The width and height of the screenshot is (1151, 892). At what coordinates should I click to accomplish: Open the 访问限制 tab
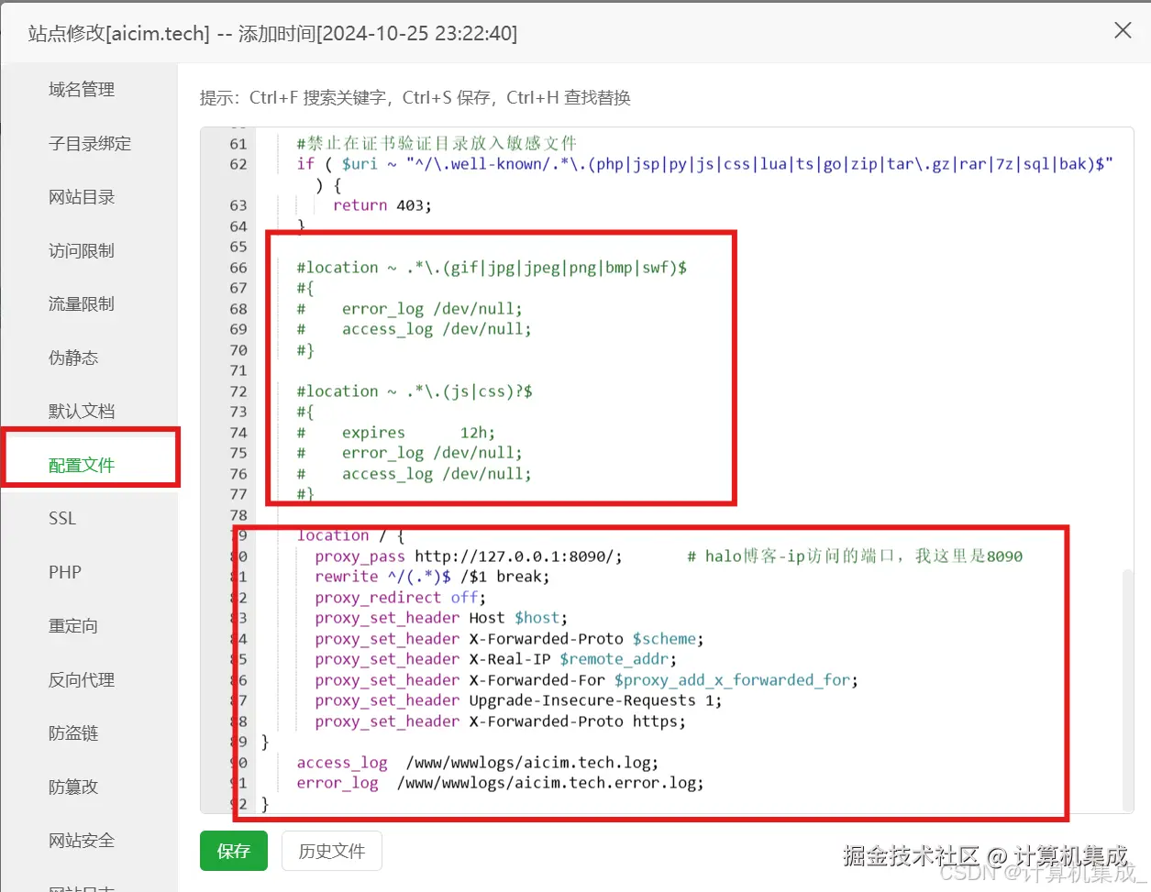click(82, 250)
